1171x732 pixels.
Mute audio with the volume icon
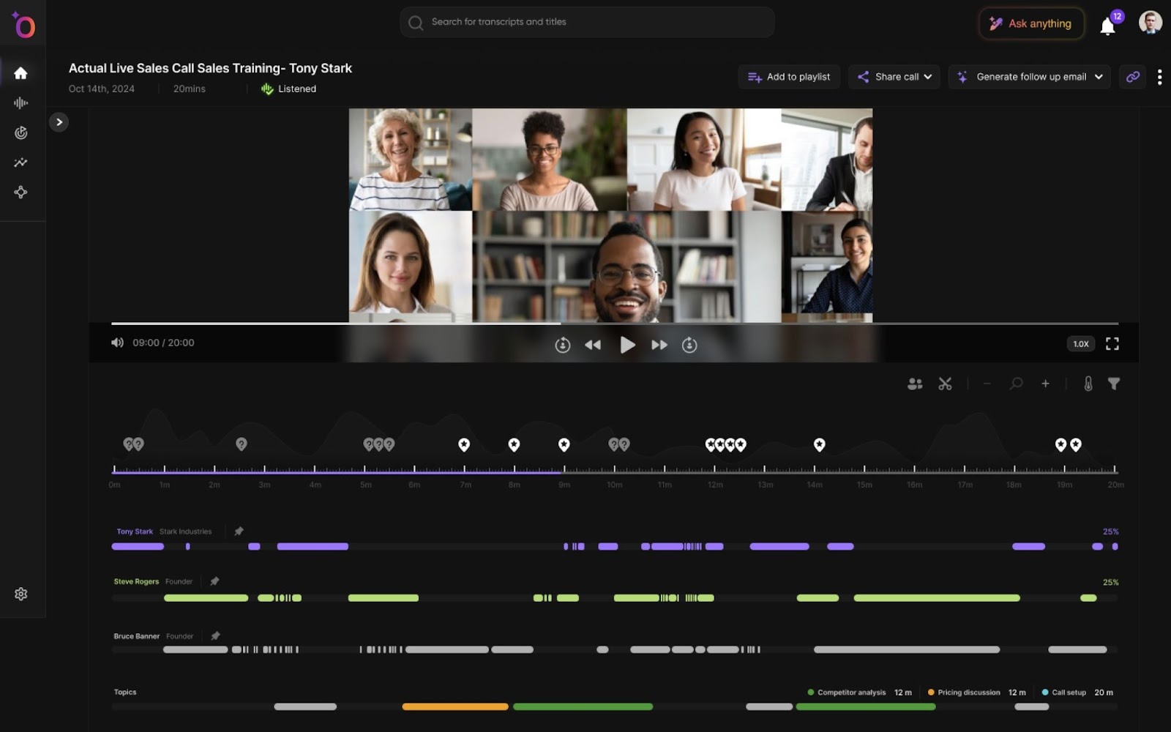116,343
